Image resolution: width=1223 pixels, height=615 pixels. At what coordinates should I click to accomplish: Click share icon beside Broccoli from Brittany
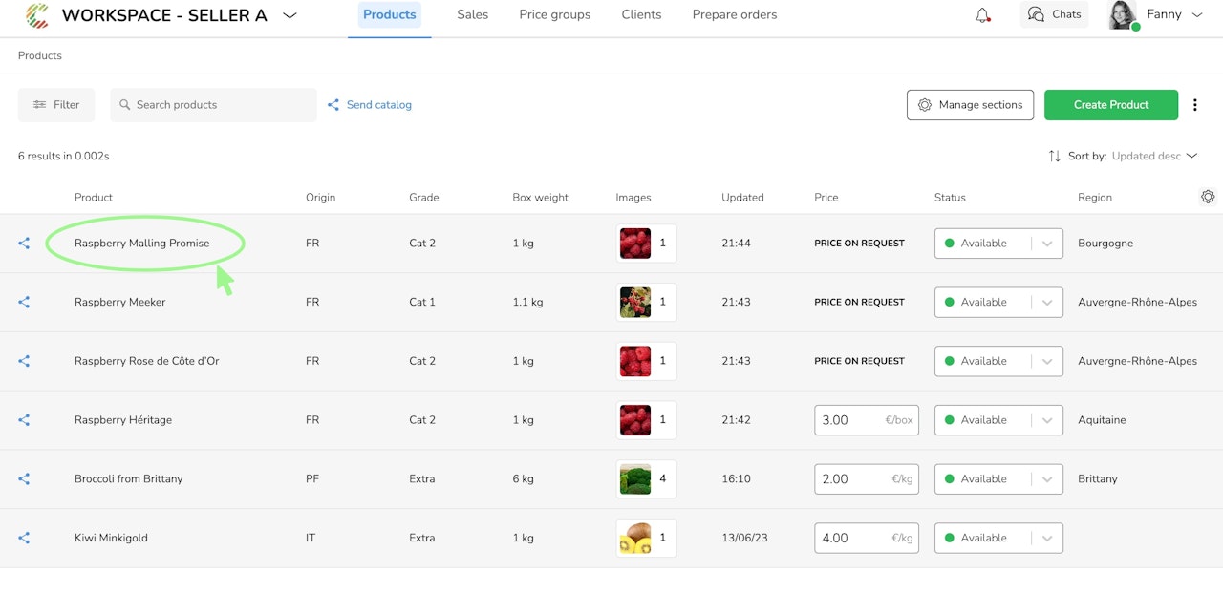(x=24, y=479)
